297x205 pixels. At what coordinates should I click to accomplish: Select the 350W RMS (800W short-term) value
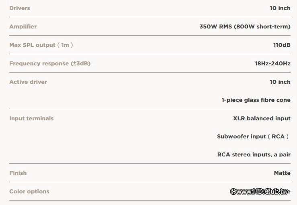point(245,26)
